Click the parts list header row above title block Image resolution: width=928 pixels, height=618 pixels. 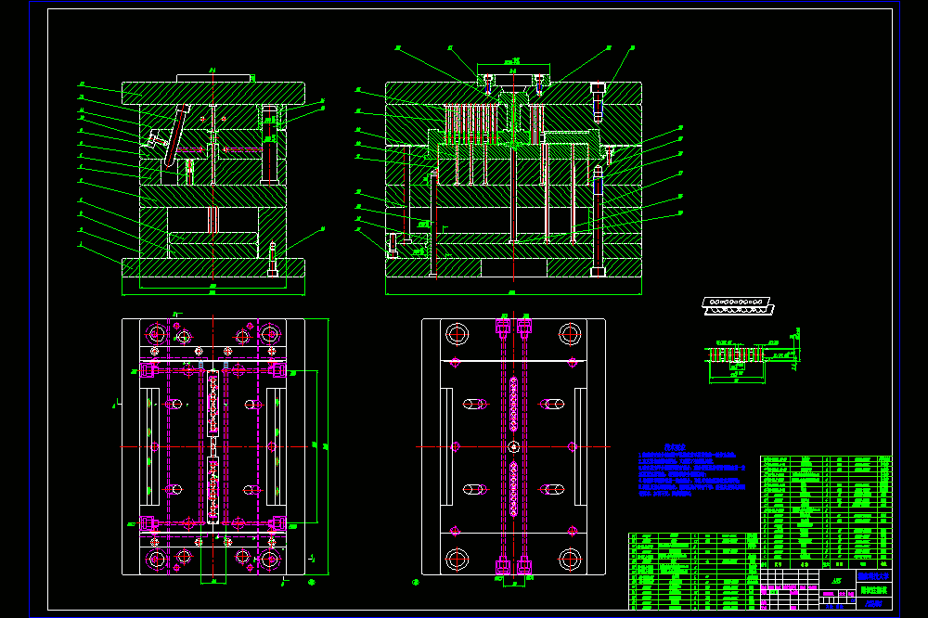tap(826, 564)
